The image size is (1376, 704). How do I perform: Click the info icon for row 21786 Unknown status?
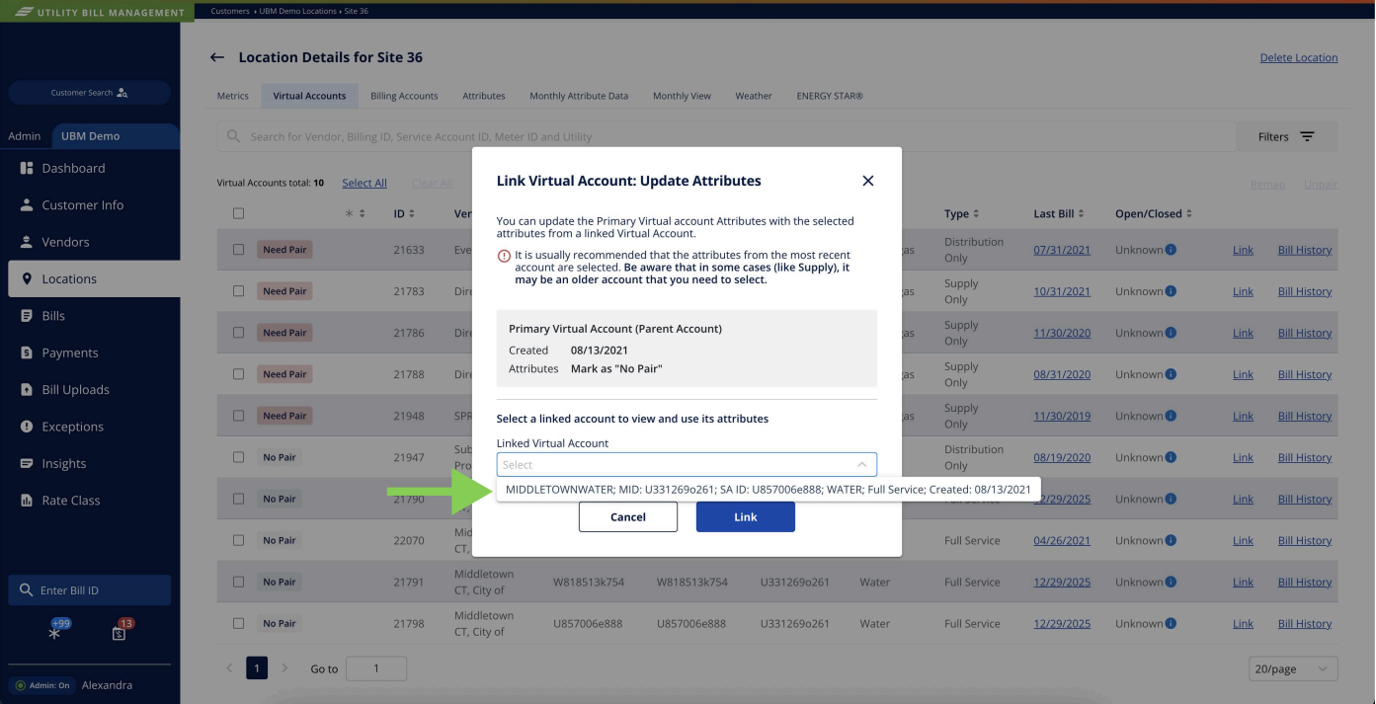[x=1172, y=333]
